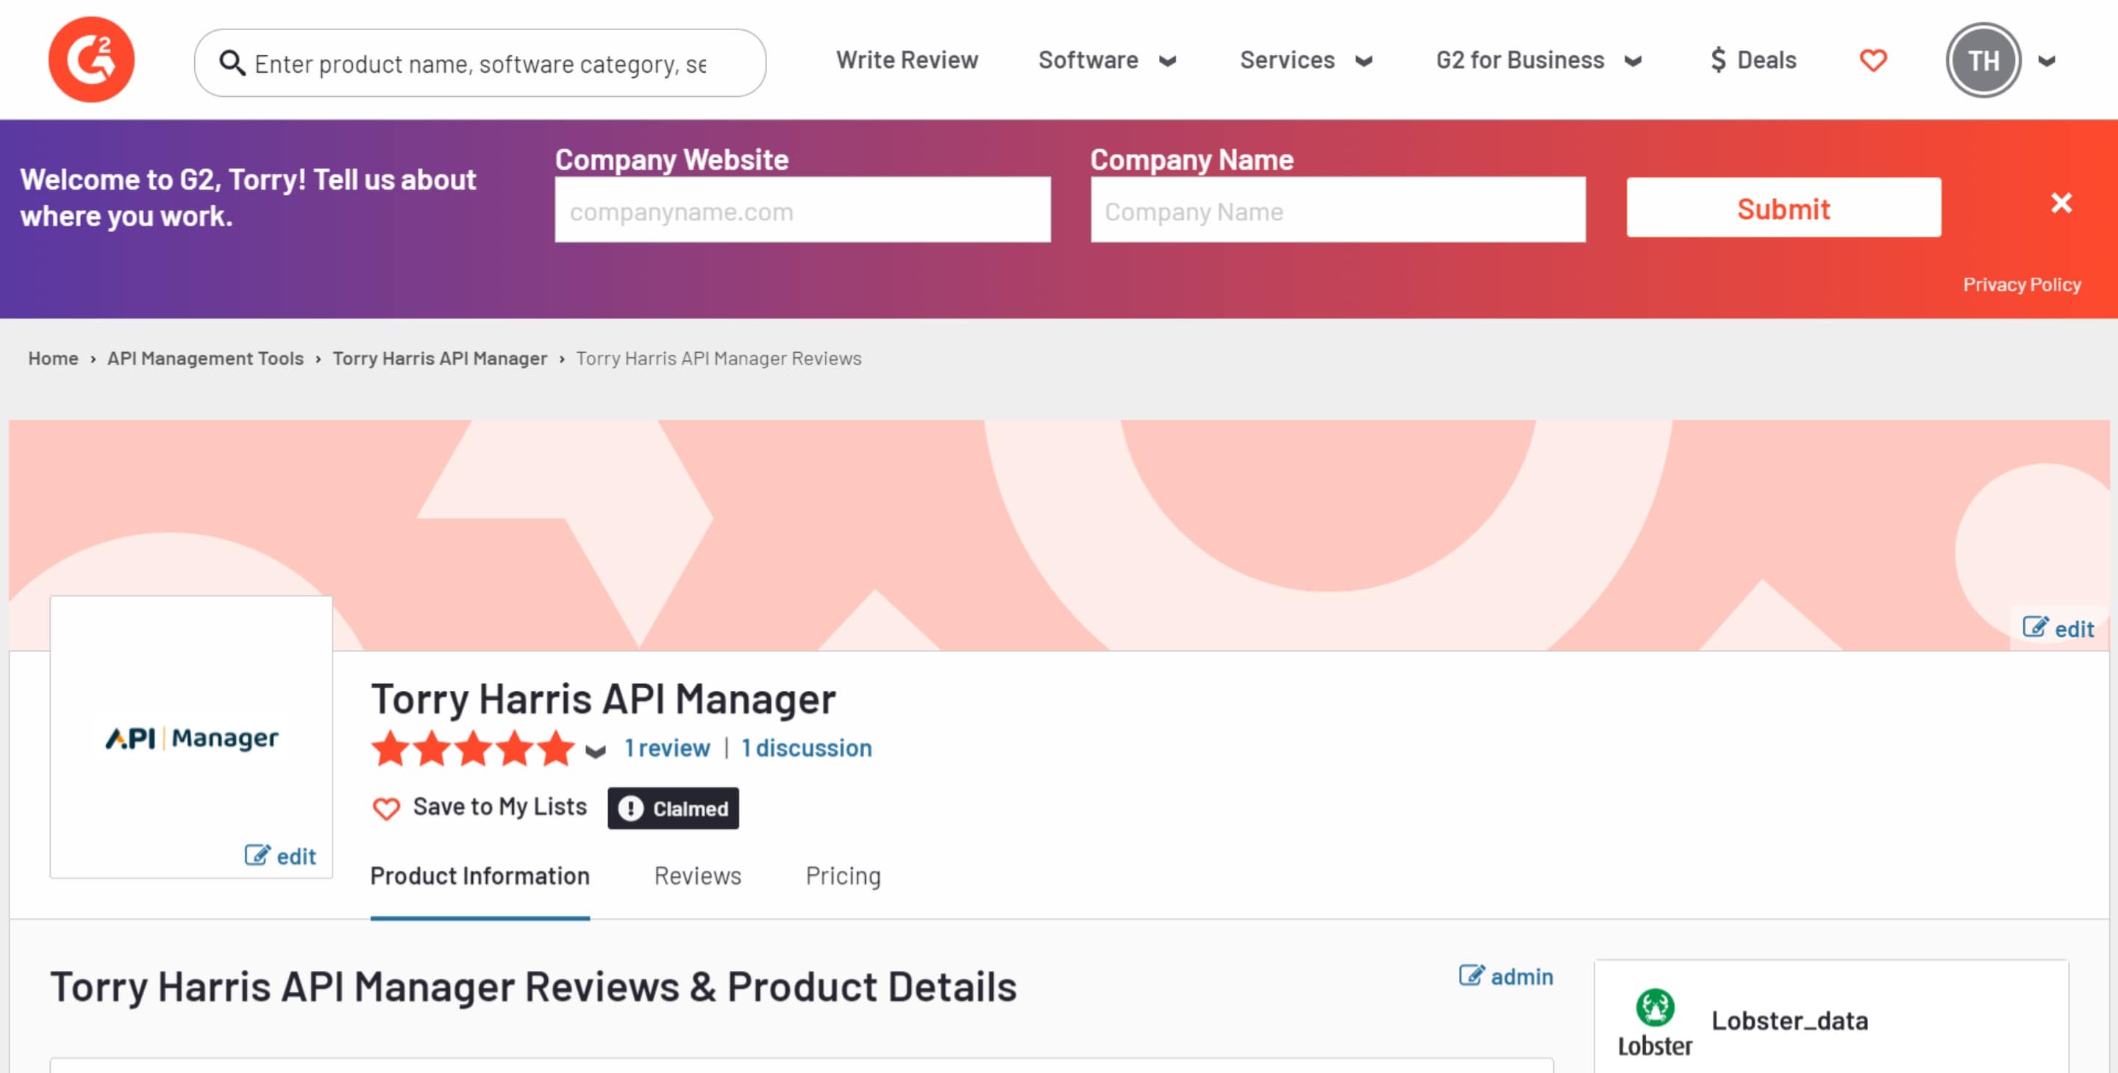Click the TH user avatar
This screenshot has height=1073, width=2118.
tap(1983, 60)
